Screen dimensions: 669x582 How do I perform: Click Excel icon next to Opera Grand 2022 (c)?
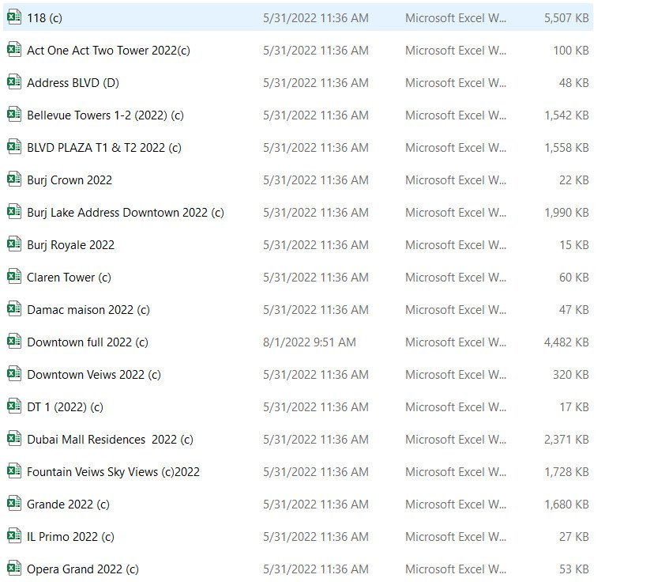coord(14,569)
